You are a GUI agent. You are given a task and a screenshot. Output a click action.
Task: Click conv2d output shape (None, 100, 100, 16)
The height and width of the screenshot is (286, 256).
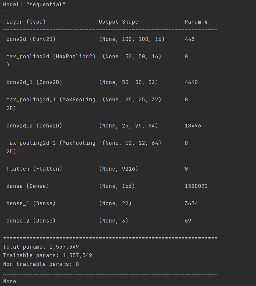(132, 39)
